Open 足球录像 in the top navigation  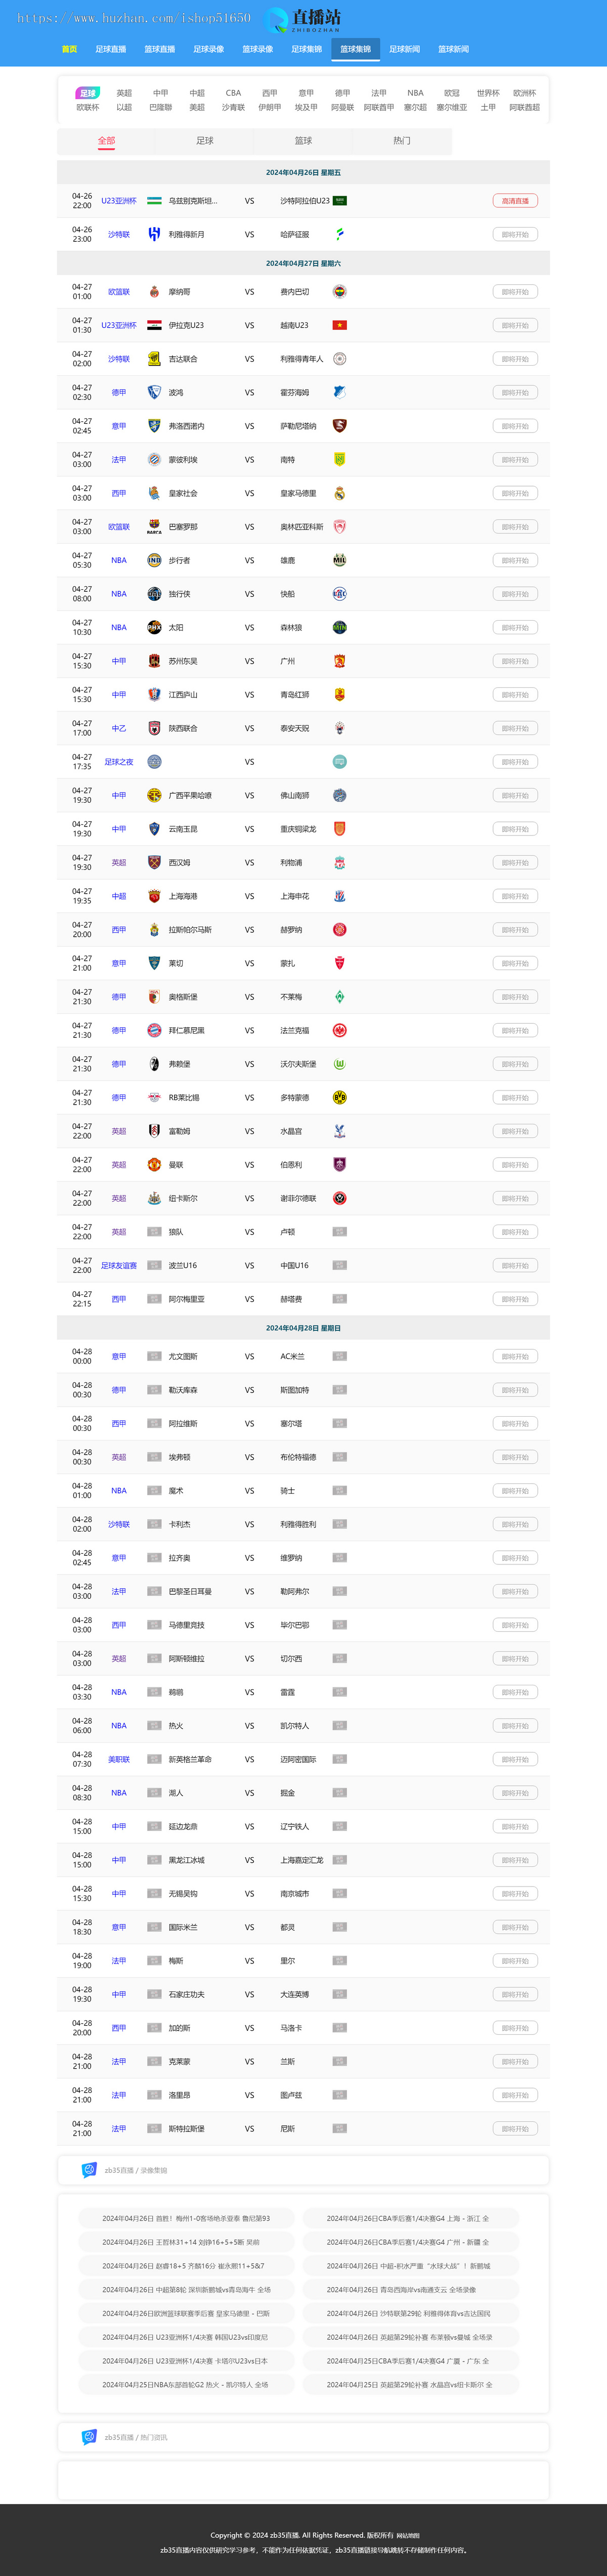point(209,49)
